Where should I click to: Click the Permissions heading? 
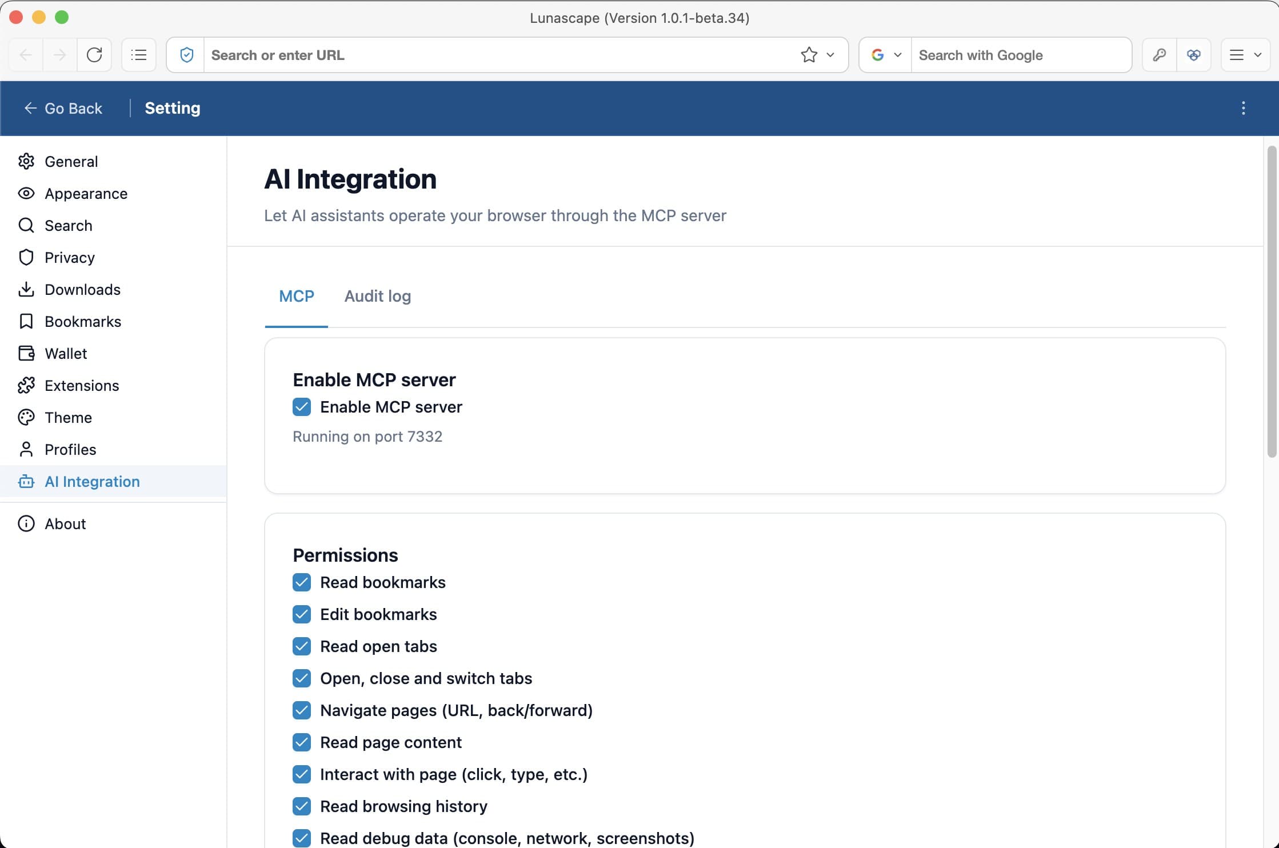pyautogui.click(x=345, y=555)
